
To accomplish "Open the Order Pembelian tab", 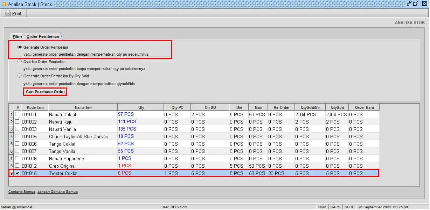I will (43, 36).
